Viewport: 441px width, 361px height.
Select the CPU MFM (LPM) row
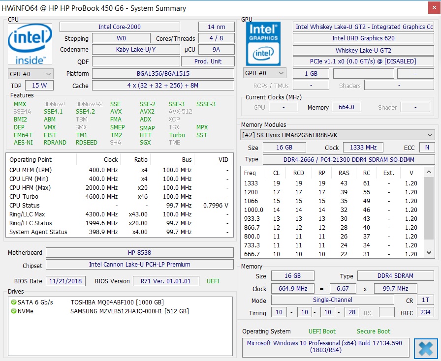tap(120, 170)
